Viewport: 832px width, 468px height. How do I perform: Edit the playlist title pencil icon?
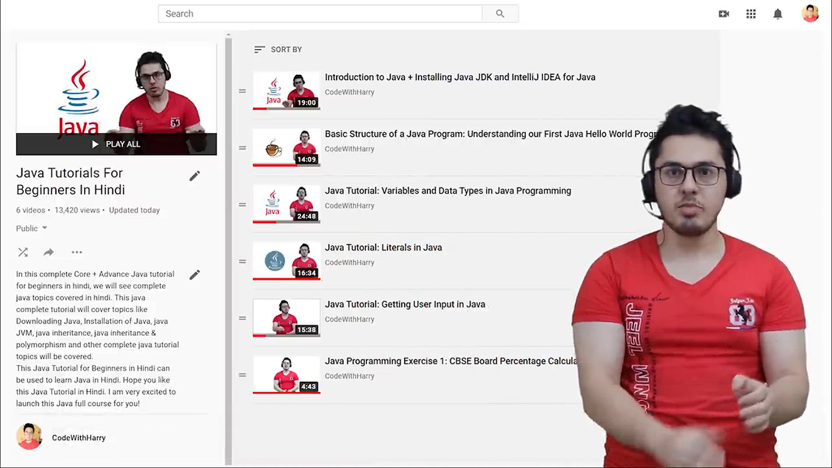click(195, 176)
